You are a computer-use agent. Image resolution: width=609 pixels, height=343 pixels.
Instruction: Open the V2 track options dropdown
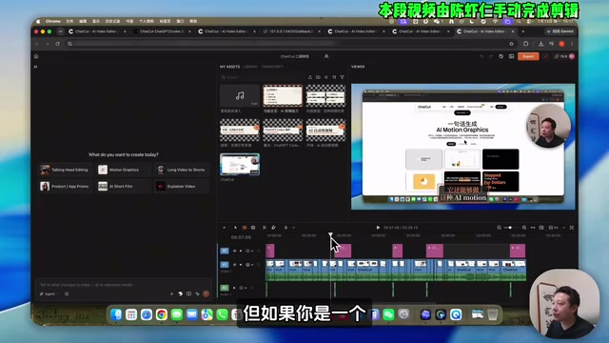pos(252,251)
